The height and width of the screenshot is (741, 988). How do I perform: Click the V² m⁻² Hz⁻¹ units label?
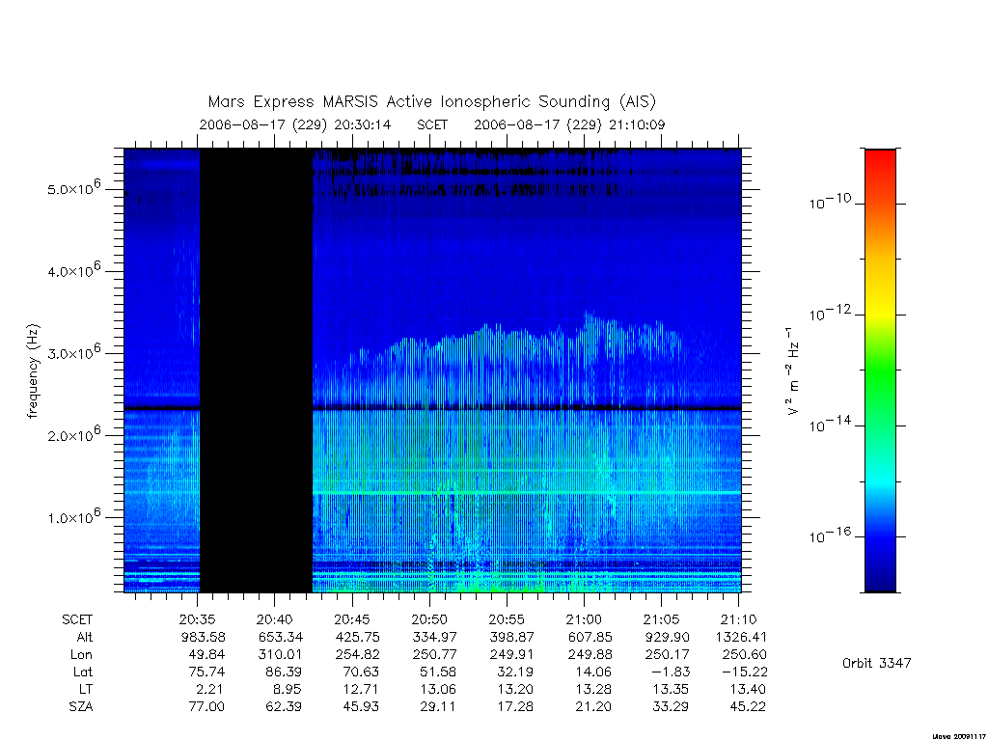click(x=793, y=370)
